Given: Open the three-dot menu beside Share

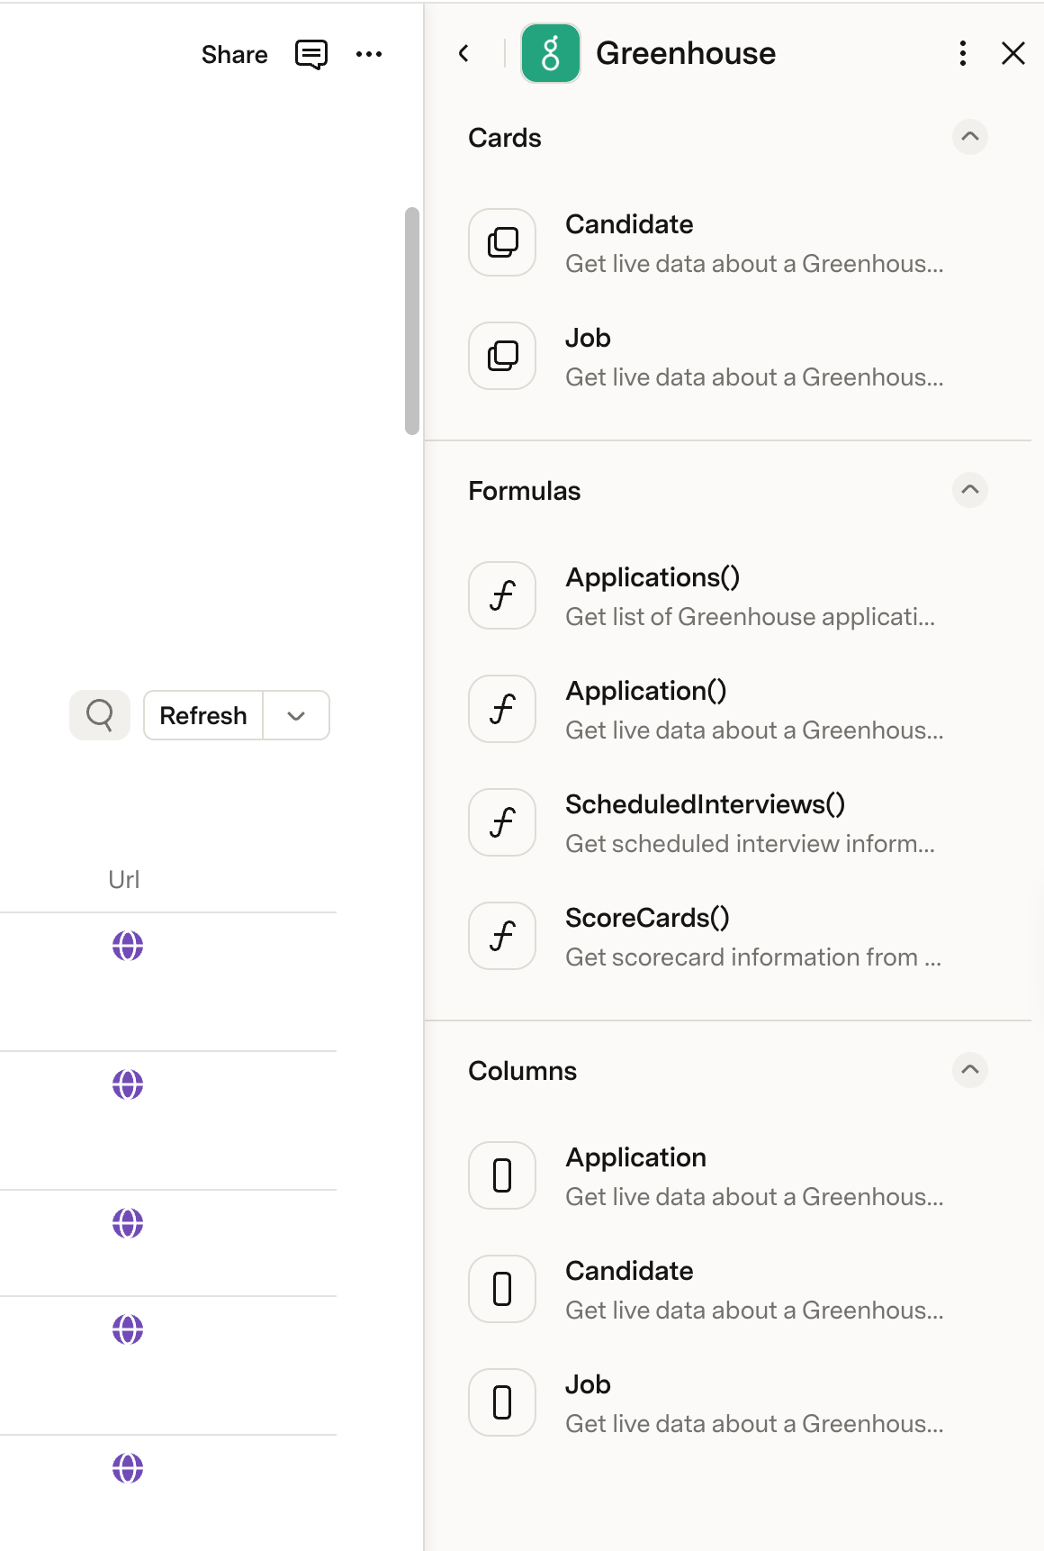Looking at the screenshot, I should pyautogui.click(x=369, y=54).
